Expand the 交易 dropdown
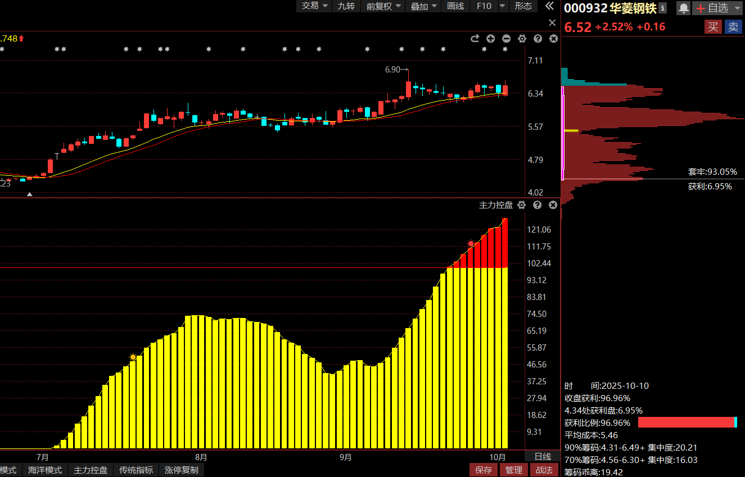Screen dimensions: 745x477 [314, 6]
